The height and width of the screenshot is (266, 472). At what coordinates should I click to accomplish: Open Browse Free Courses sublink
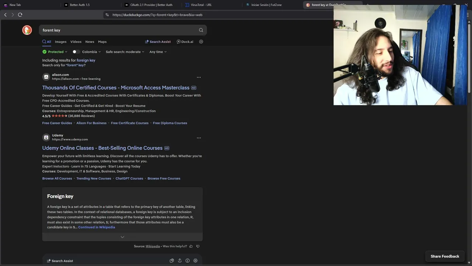(164, 178)
